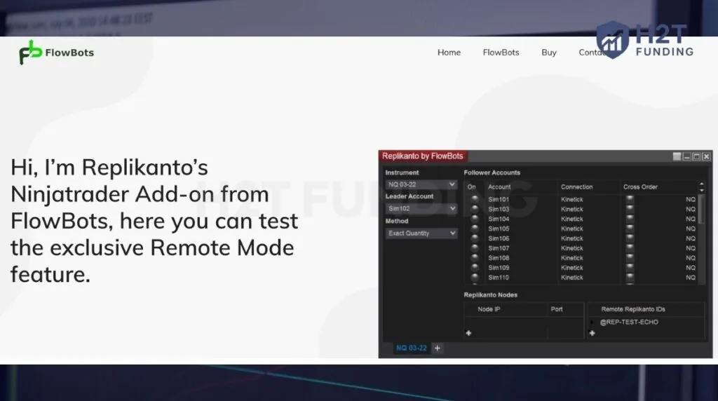
Task: Enable the On toggle for Sim106
Action: click(x=475, y=238)
